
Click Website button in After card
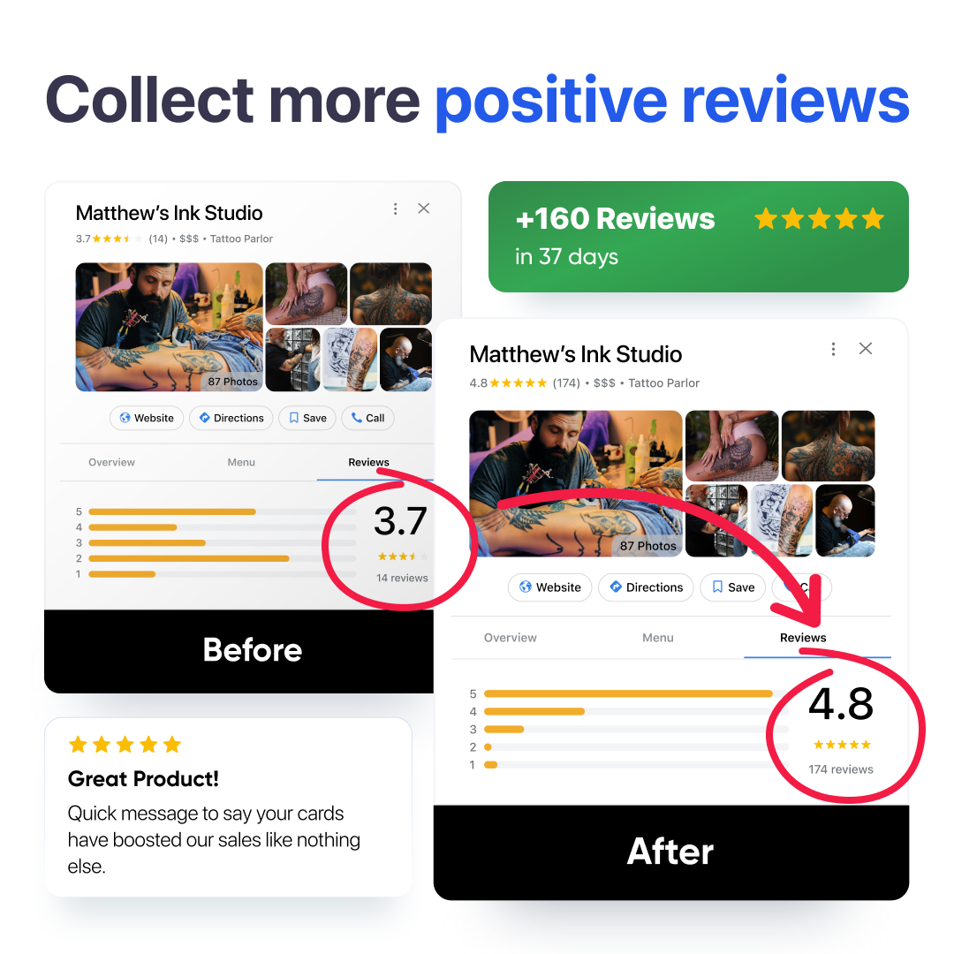550,587
